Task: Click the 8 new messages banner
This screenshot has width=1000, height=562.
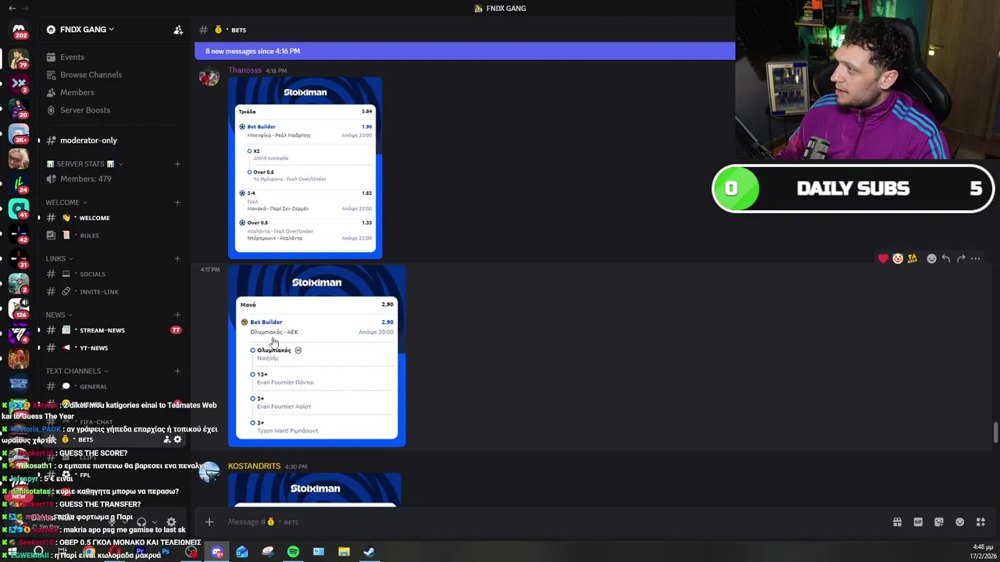Action: tap(465, 51)
